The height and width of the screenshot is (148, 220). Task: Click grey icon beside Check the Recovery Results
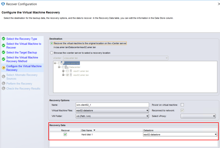(3, 88)
